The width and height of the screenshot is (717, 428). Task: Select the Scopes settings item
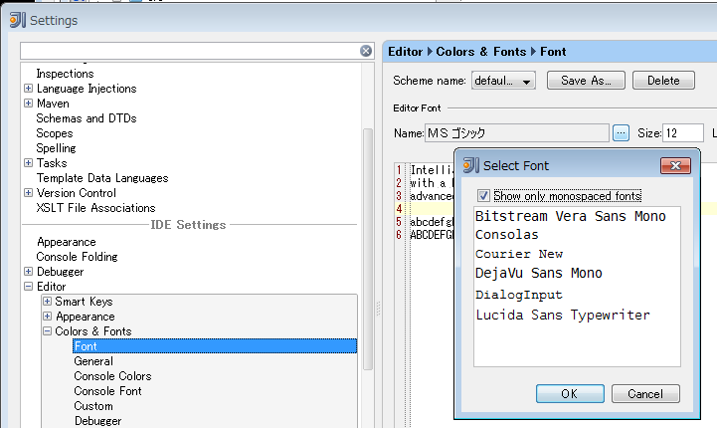[55, 133]
